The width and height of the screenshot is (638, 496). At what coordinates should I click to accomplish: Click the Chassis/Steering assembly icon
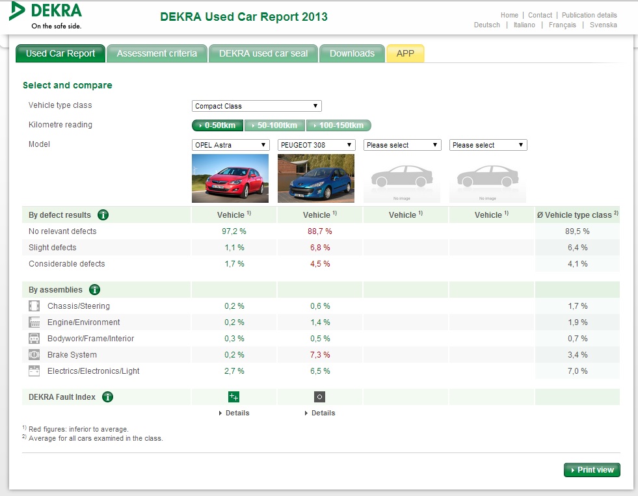coord(34,306)
